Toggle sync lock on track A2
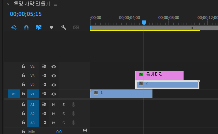 click(44, 114)
